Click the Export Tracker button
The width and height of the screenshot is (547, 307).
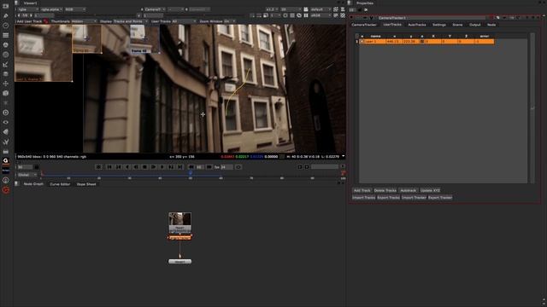[x=440, y=197]
